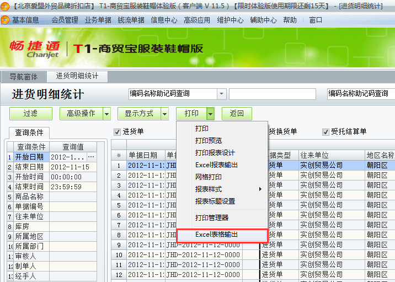Click the ellipsis button next to 开始日期
The height and width of the screenshot is (282, 395).
click(91, 157)
